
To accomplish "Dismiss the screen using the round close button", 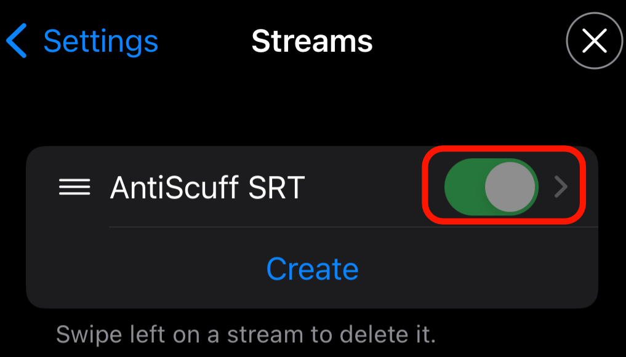I will [595, 42].
